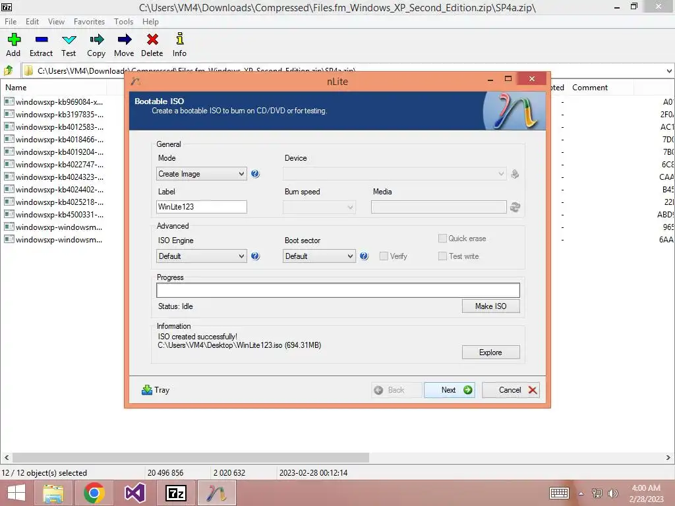Open network status in system tray
This screenshot has width=675, height=506.
click(597, 493)
